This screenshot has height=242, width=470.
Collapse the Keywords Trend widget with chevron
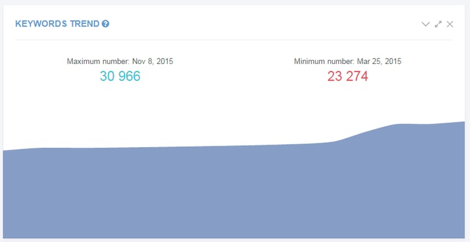pos(426,24)
